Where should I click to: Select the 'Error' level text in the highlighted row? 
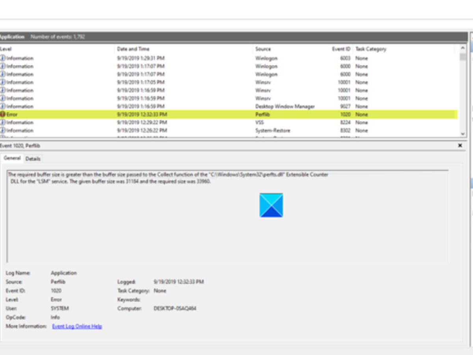click(12, 114)
